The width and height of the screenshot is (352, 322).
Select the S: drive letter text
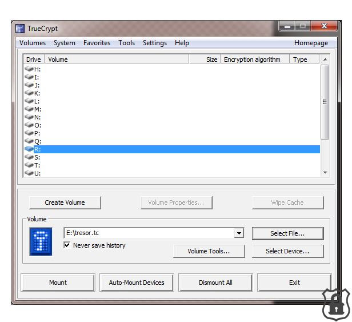pyautogui.click(x=37, y=157)
